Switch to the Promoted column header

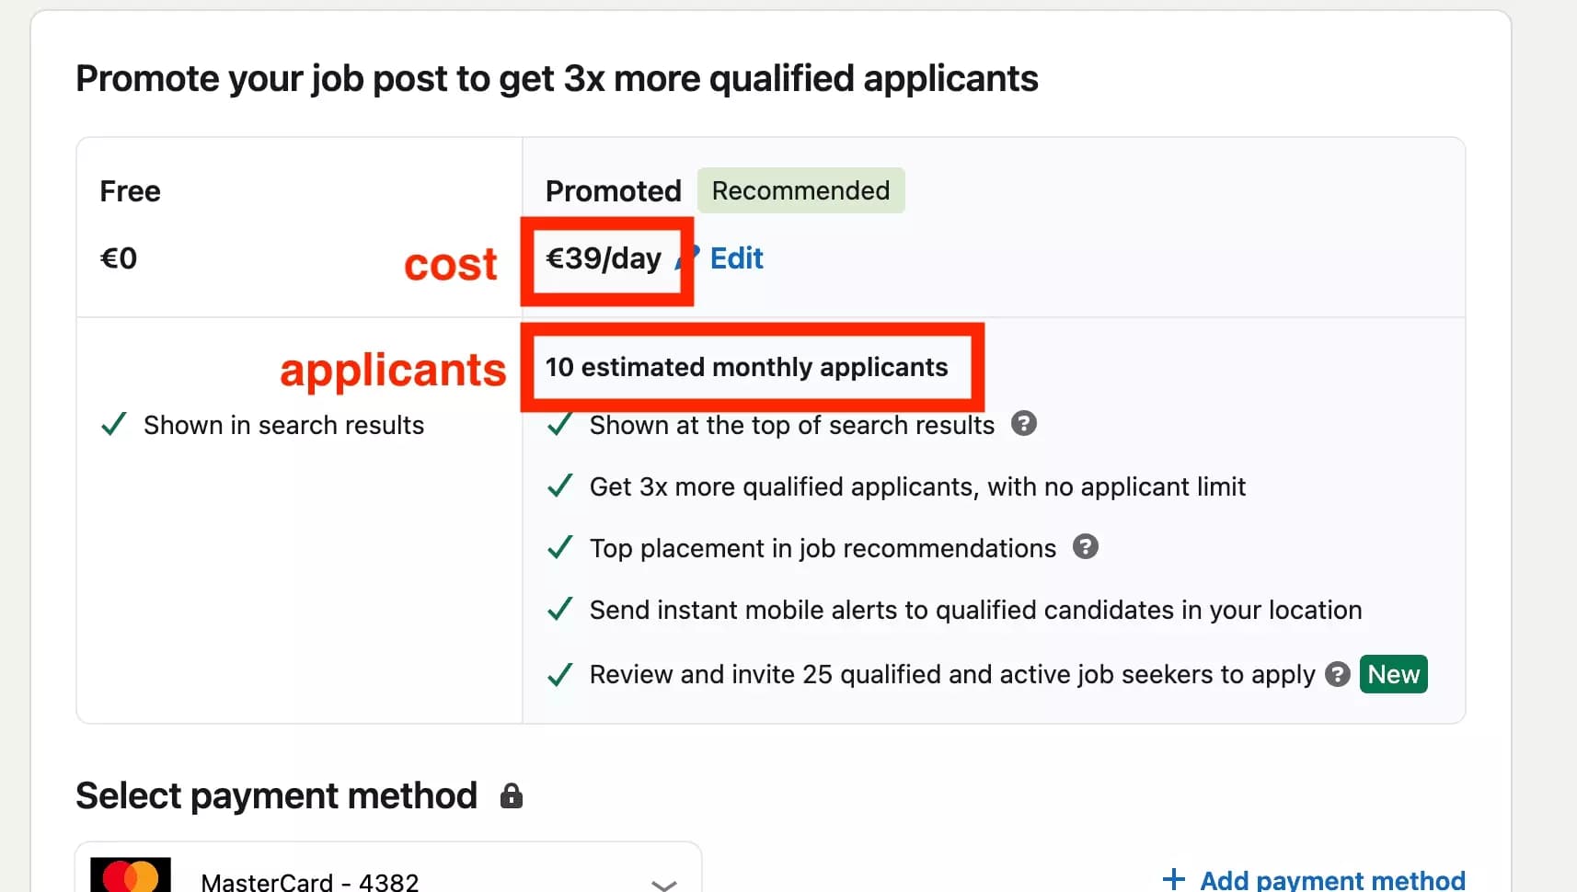612,191
